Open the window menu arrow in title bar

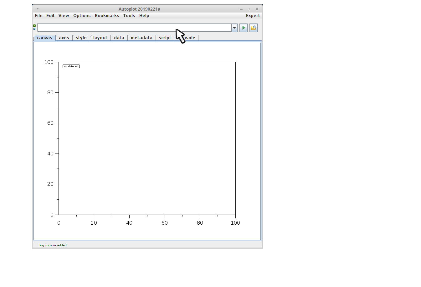click(38, 9)
